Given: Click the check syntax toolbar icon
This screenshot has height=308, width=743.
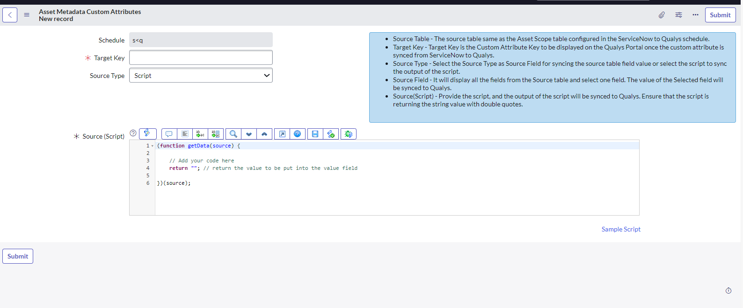Looking at the screenshot, I should (x=331, y=134).
